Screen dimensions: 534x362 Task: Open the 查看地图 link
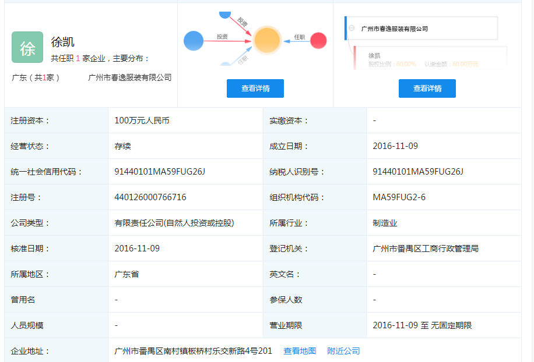click(300, 351)
